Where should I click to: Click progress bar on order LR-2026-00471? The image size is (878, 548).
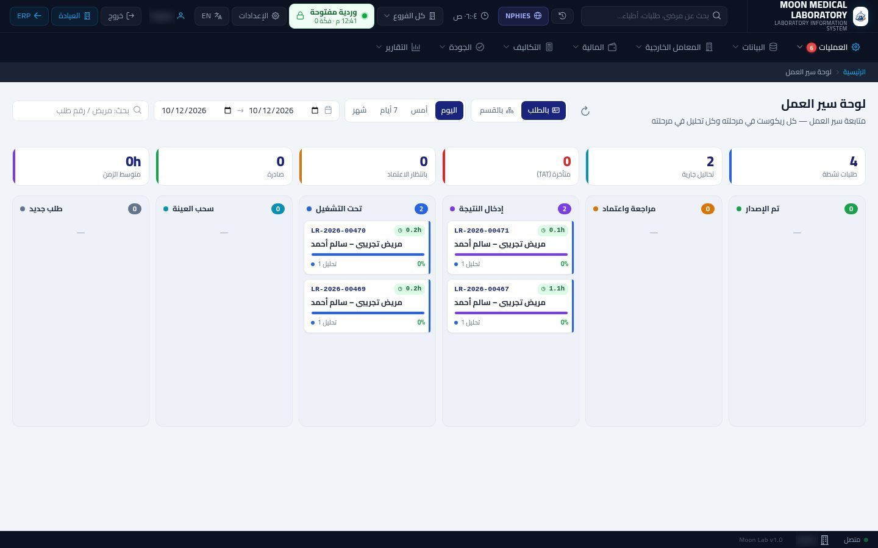pyautogui.click(x=511, y=255)
